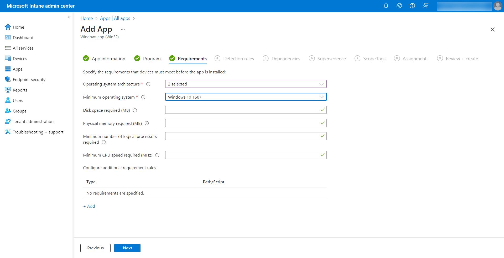Image resolution: width=504 pixels, height=258 pixels.
Task: Click the Troubleshooting + support icon
Action: tap(8, 132)
